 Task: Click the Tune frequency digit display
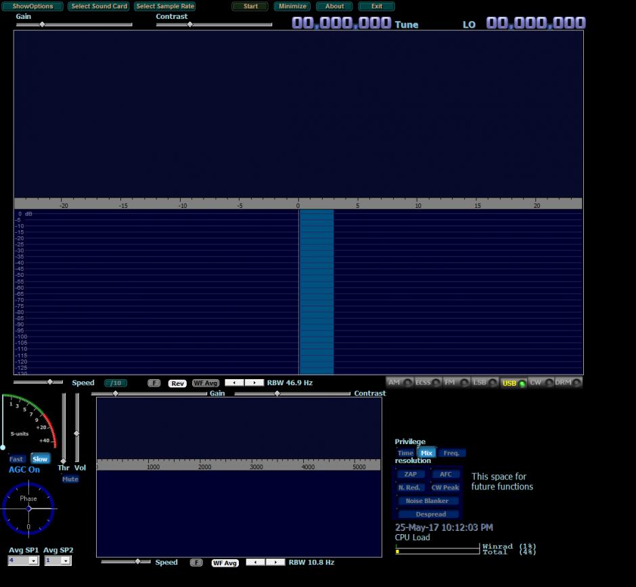coord(342,23)
